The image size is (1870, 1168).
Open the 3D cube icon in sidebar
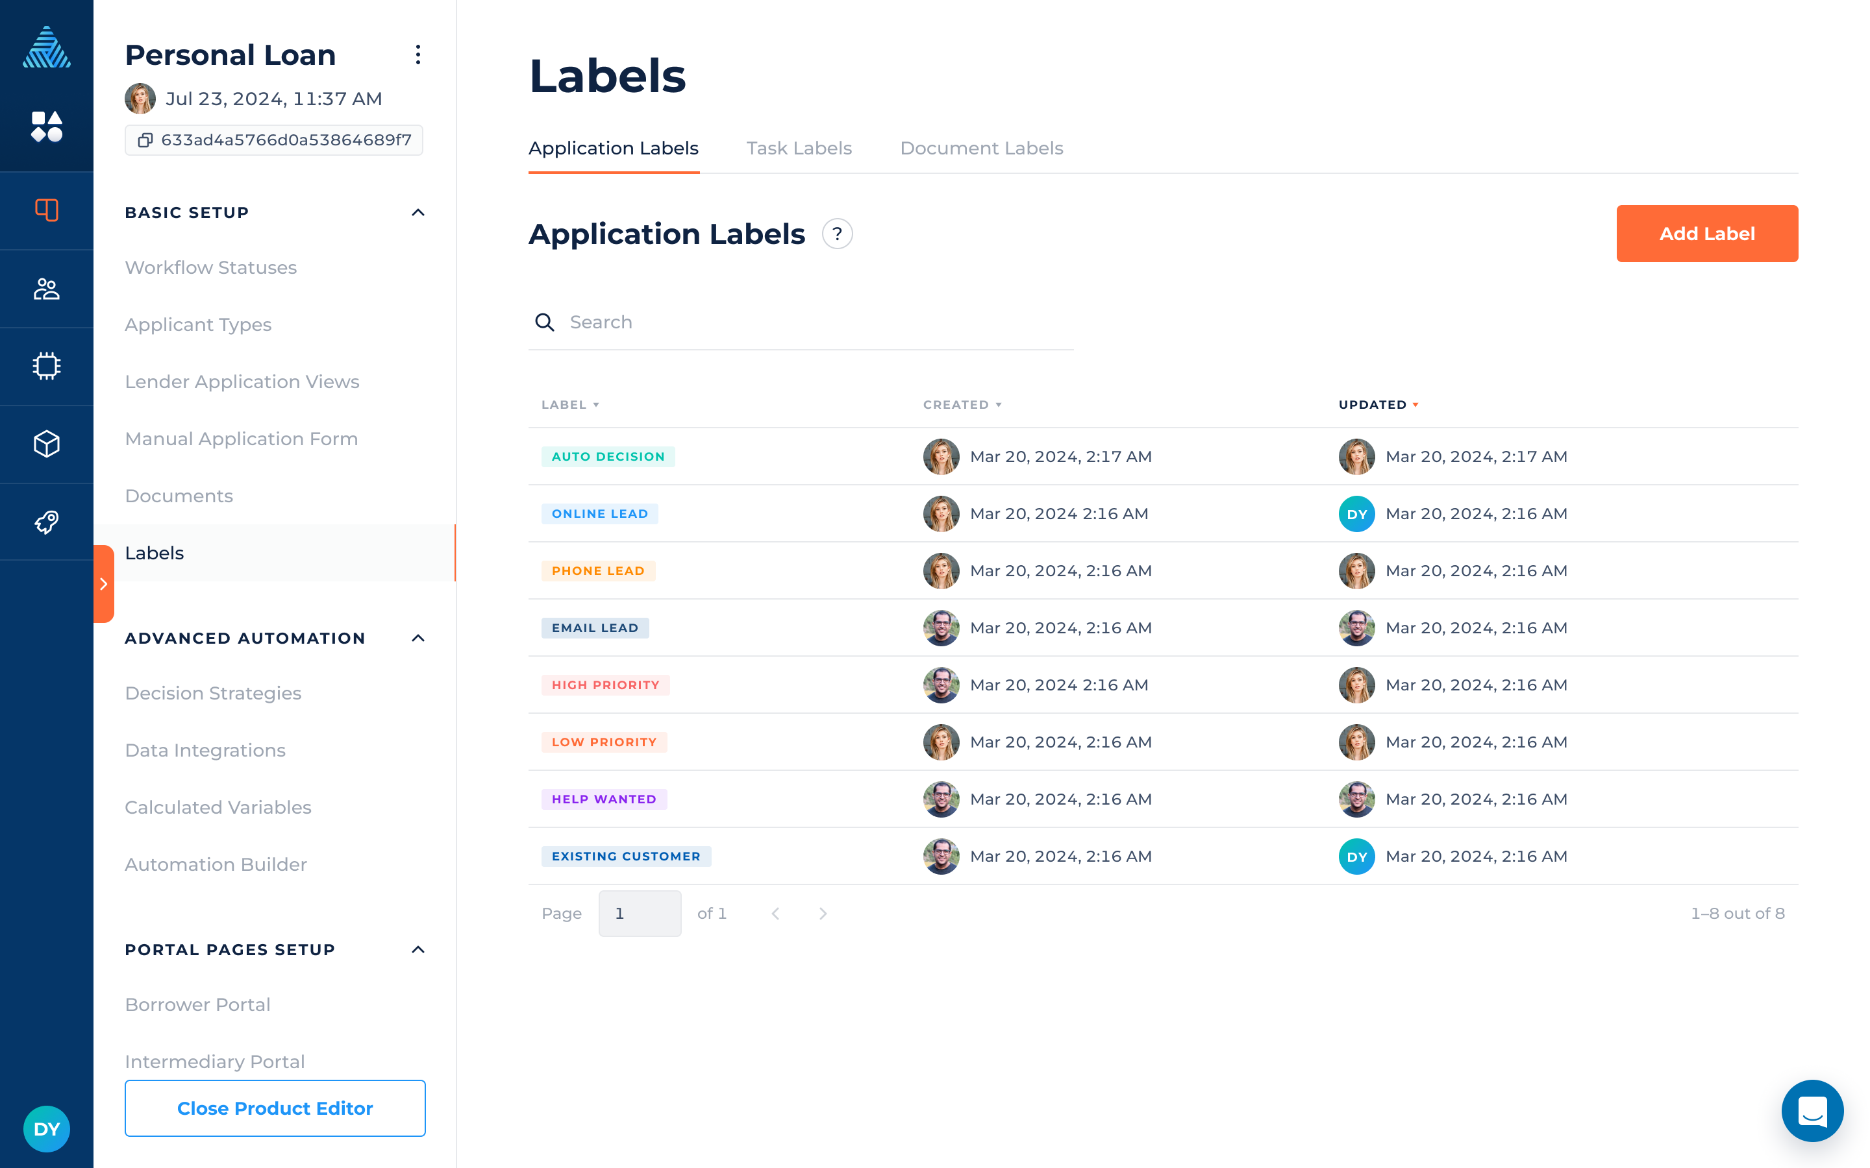pos(46,444)
